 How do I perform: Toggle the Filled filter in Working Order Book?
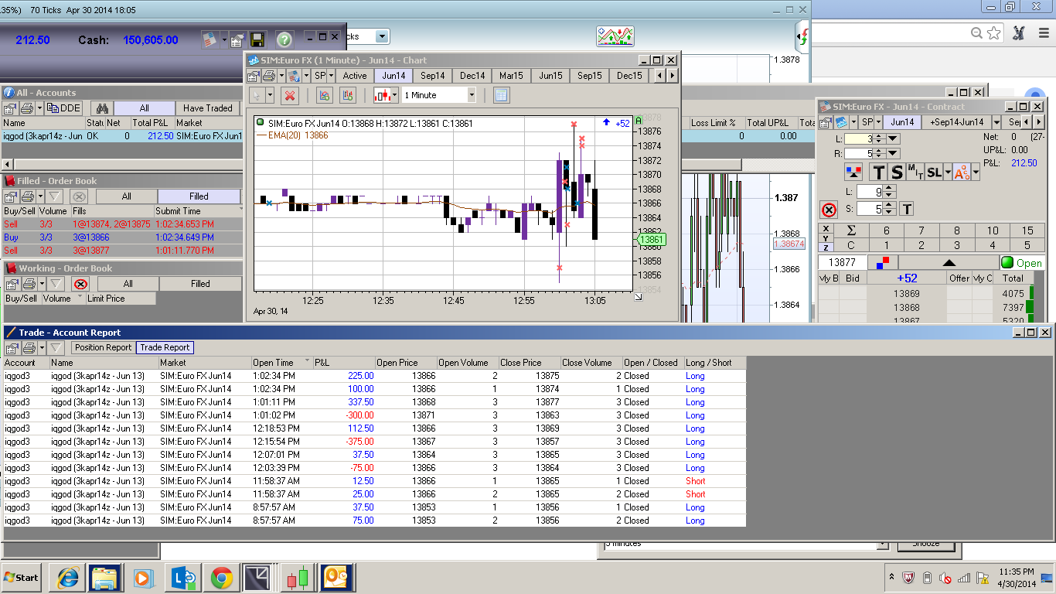pyautogui.click(x=200, y=284)
